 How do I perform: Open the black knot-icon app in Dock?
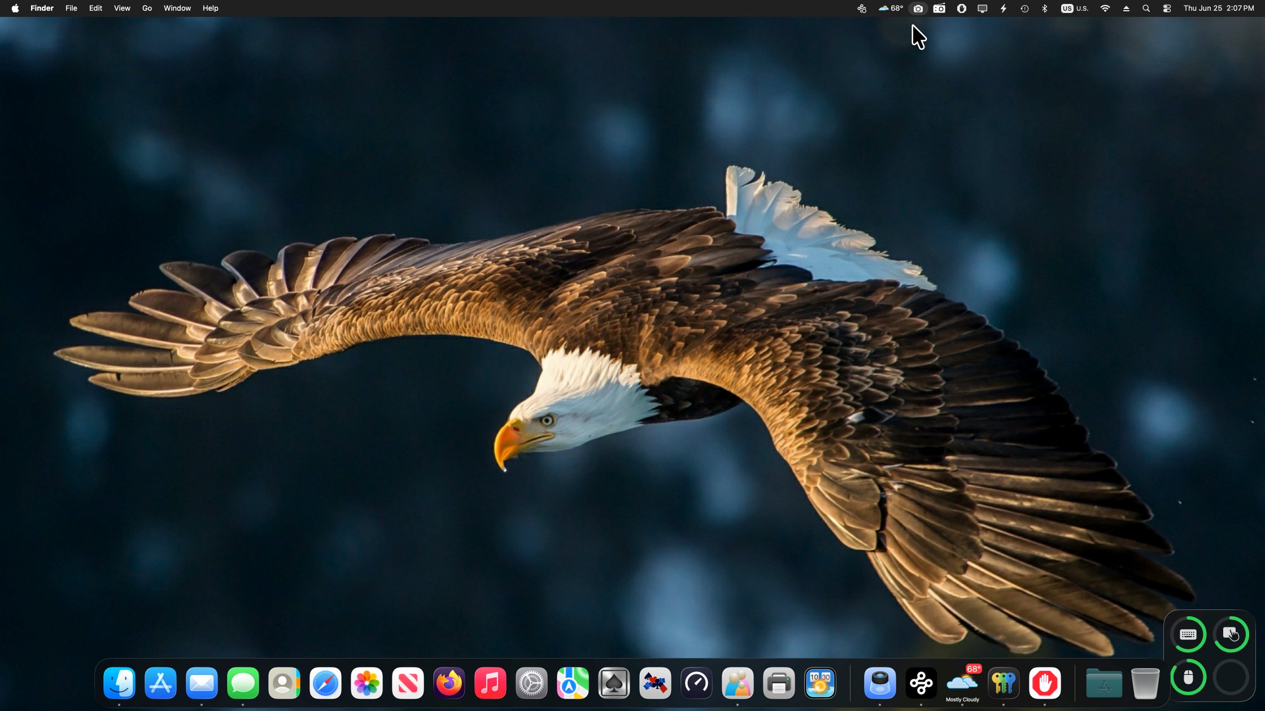(921, 683)
